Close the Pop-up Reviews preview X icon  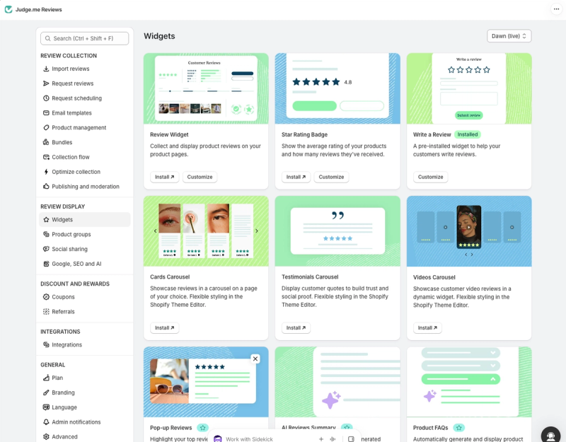[255, 359]
